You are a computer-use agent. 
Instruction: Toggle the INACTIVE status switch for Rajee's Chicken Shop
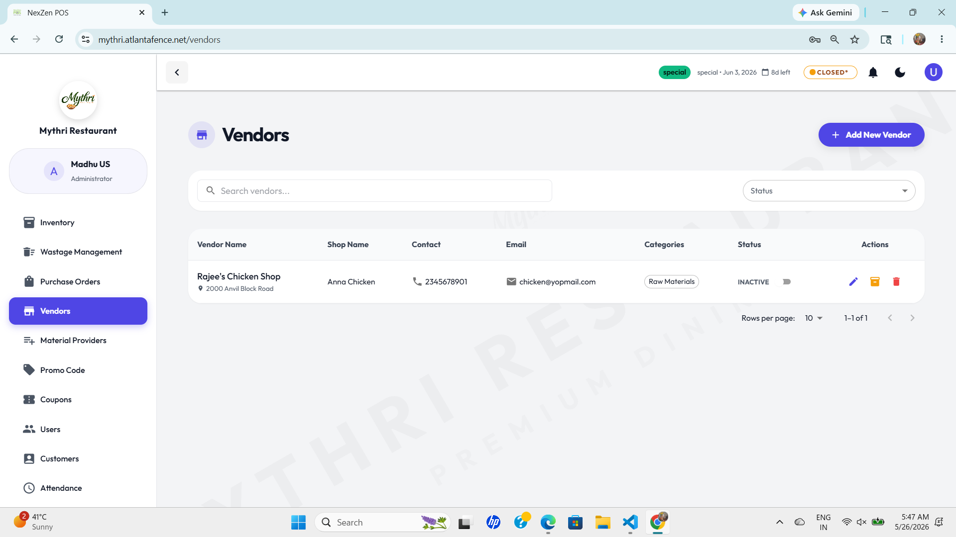click(784, 282)
